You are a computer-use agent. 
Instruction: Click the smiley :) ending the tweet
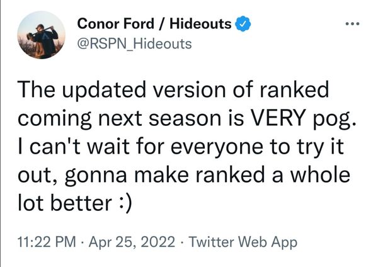[x=125, y=203]
